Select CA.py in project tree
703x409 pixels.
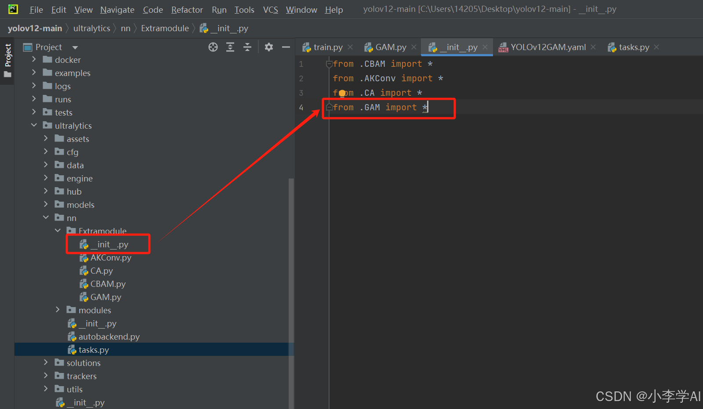(x=96, y=271)
